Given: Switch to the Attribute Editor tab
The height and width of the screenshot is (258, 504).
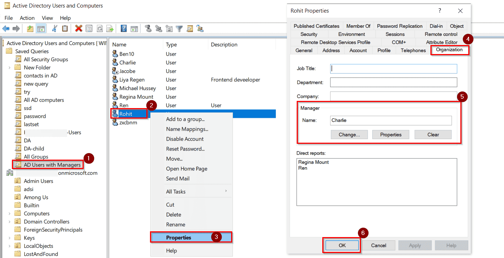Looking at the screenshot, I should [x=442, y=42].
